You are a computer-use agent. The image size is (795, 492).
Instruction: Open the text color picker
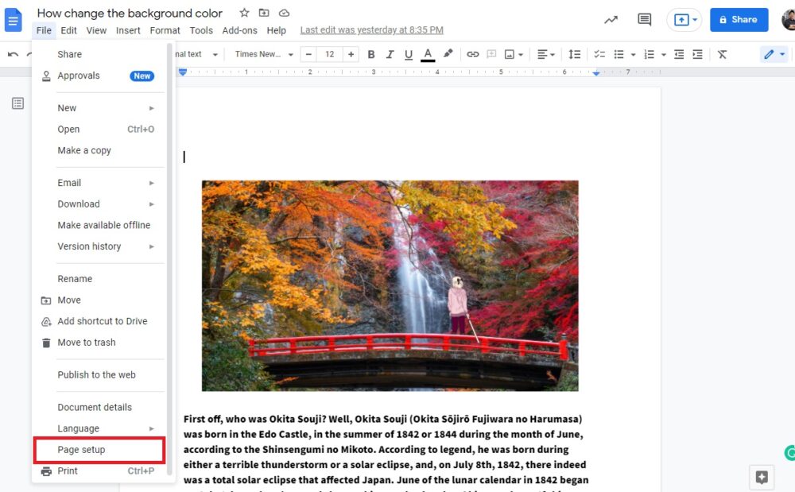(x=428, y=54)
